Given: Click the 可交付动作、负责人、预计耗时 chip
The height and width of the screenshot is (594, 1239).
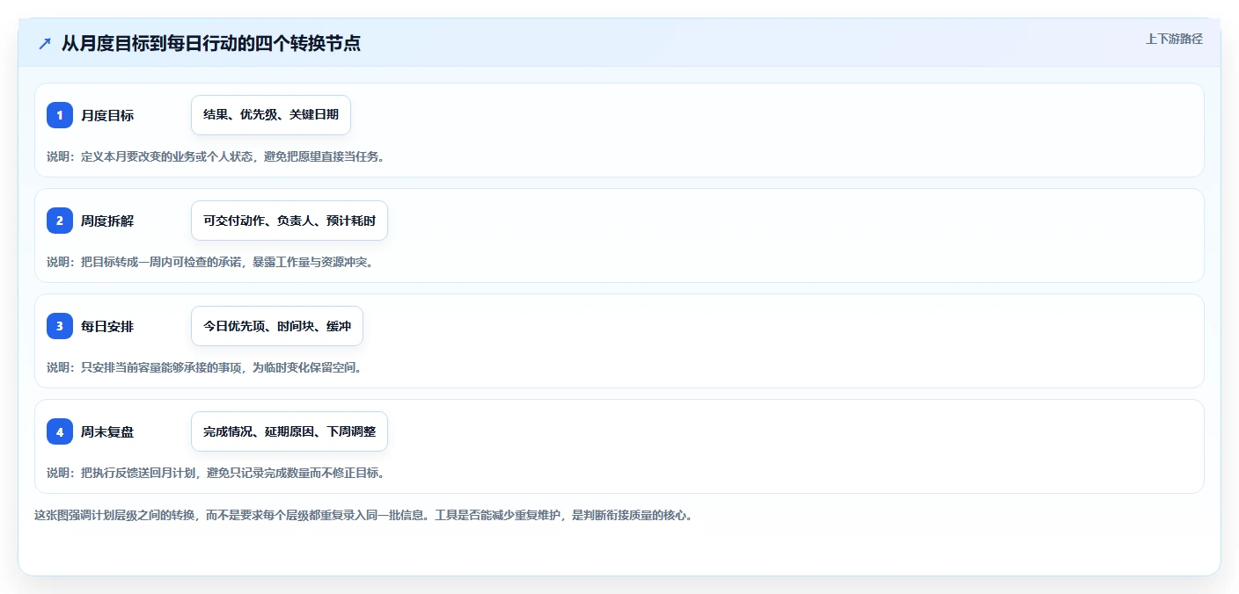Looking at the screenshot, I should point(290,221).
